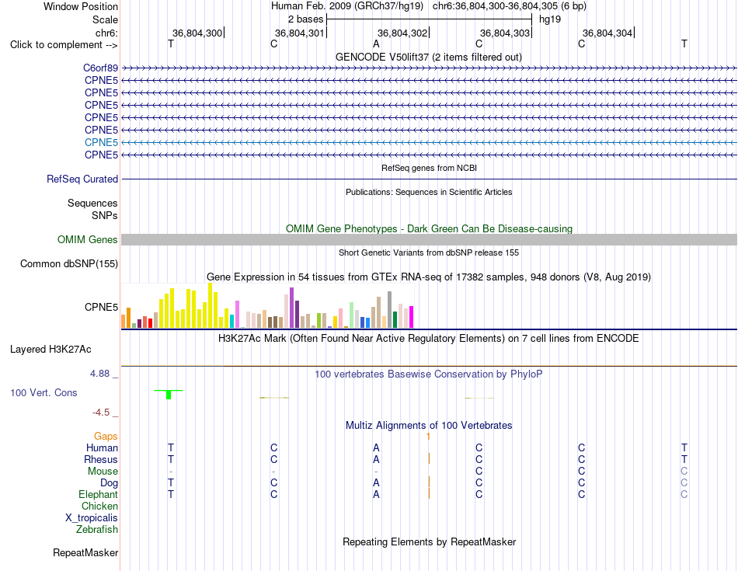Screen dimensions: 738x571
Task: Click the hg19 scale bar label
Action: pos(550,19)
